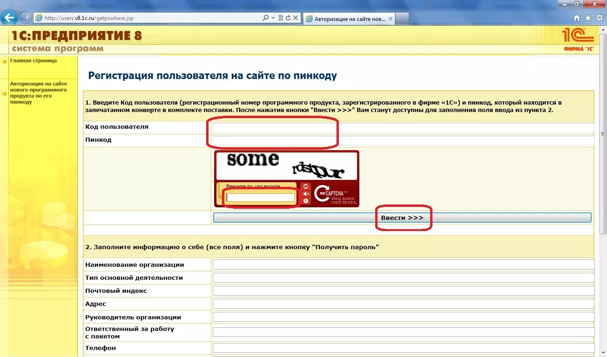Close the 'Авторизация на сайте' tab
This screenshot has height=357, width=607.
[390, 19]
